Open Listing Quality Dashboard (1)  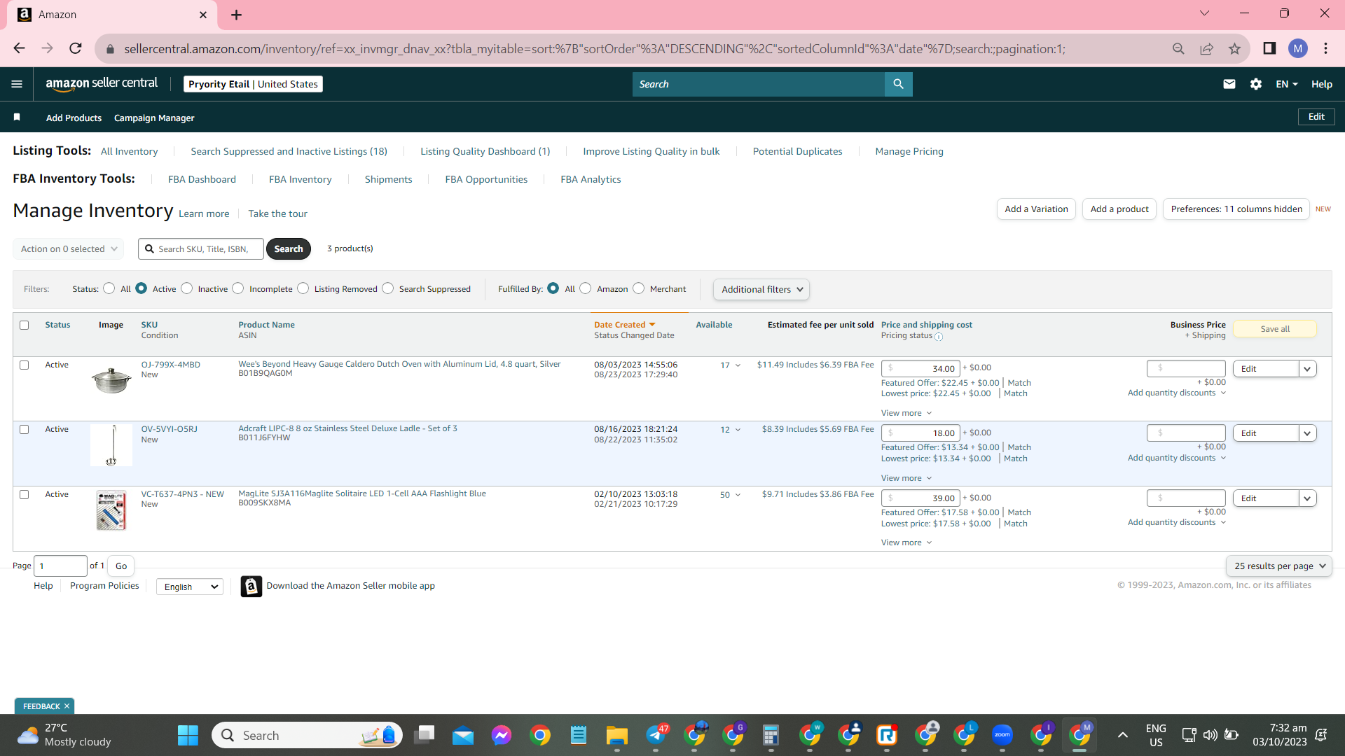click(485, 151)
